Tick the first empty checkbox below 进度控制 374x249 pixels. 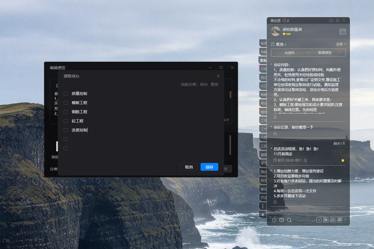point(66,139)
